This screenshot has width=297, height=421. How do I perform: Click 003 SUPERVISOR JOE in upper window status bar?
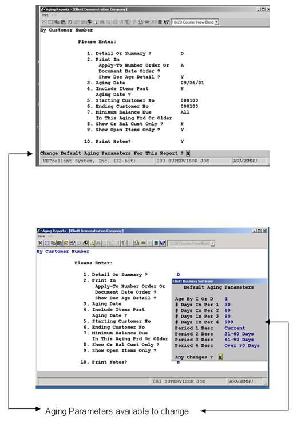click(x=183, y=161)
